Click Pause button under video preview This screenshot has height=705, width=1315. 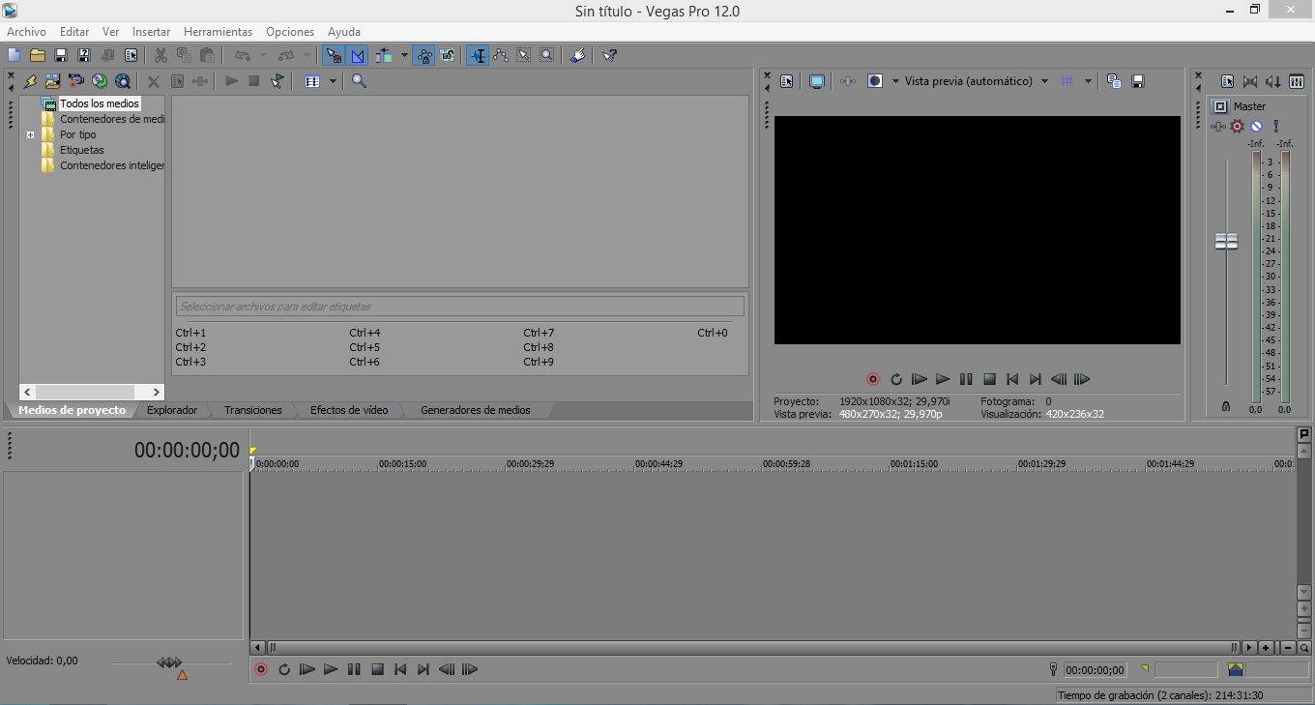point(966,379)
